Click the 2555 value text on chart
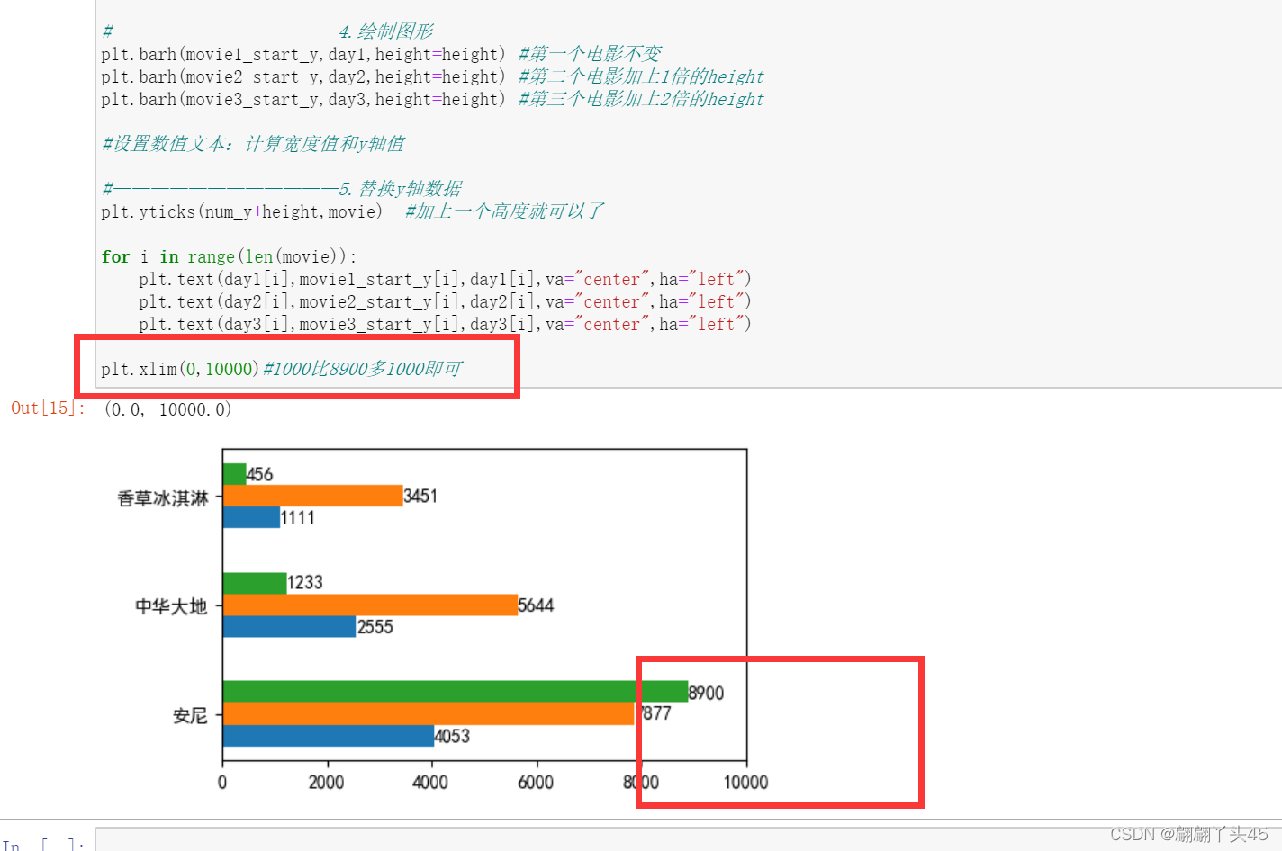This screenshot has width=1282, height=851. pos(375,627)
